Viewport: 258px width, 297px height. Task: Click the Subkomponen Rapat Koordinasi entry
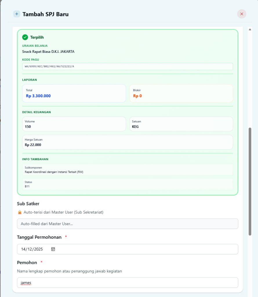pos(128,170)
